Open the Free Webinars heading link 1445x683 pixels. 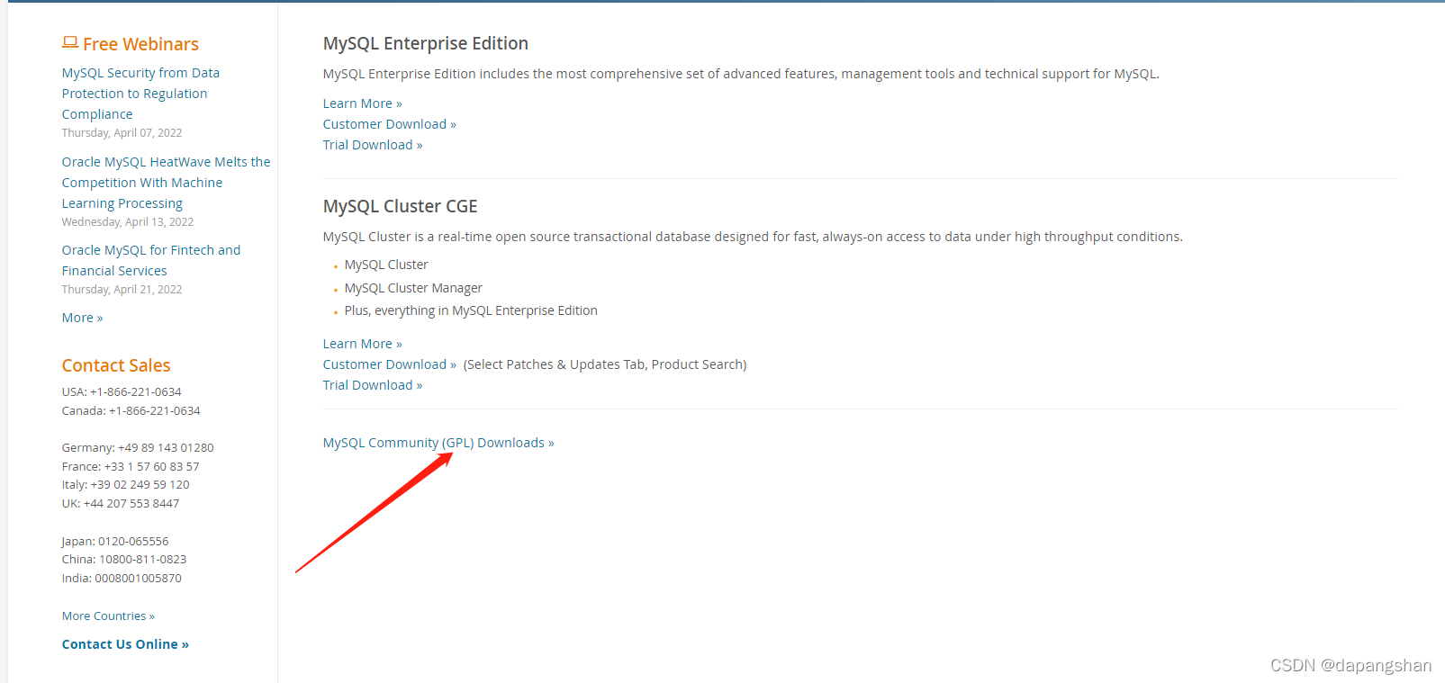click(140, 44)
